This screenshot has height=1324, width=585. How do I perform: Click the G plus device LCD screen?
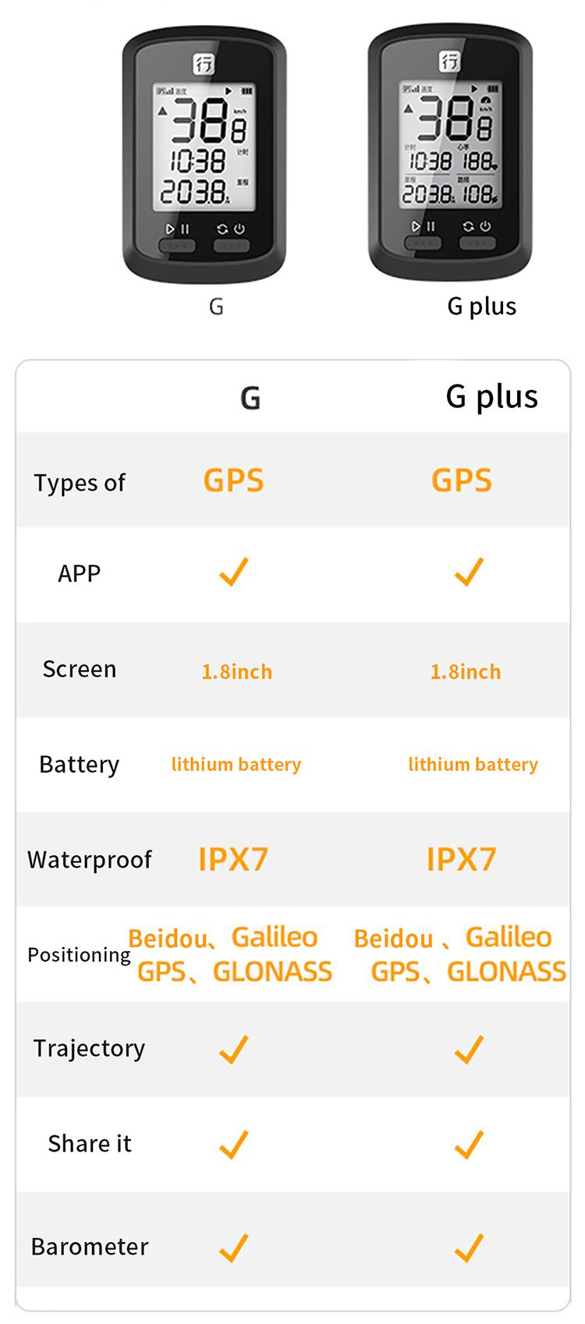[x=450, y=144]
